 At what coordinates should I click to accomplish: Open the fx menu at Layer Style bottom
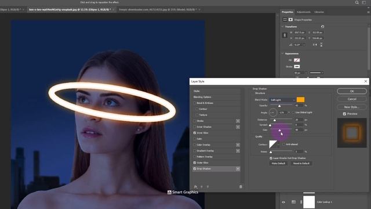[196, 187]
